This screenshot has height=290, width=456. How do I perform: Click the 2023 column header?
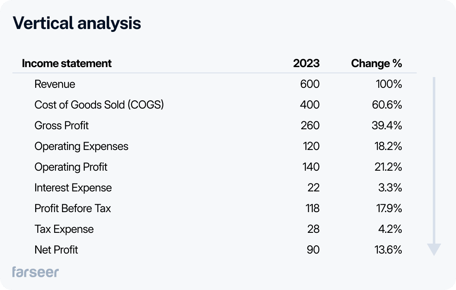click(x=306, y=63)
